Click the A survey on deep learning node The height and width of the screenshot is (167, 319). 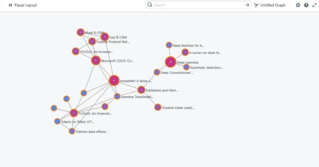tap(185, 52)
